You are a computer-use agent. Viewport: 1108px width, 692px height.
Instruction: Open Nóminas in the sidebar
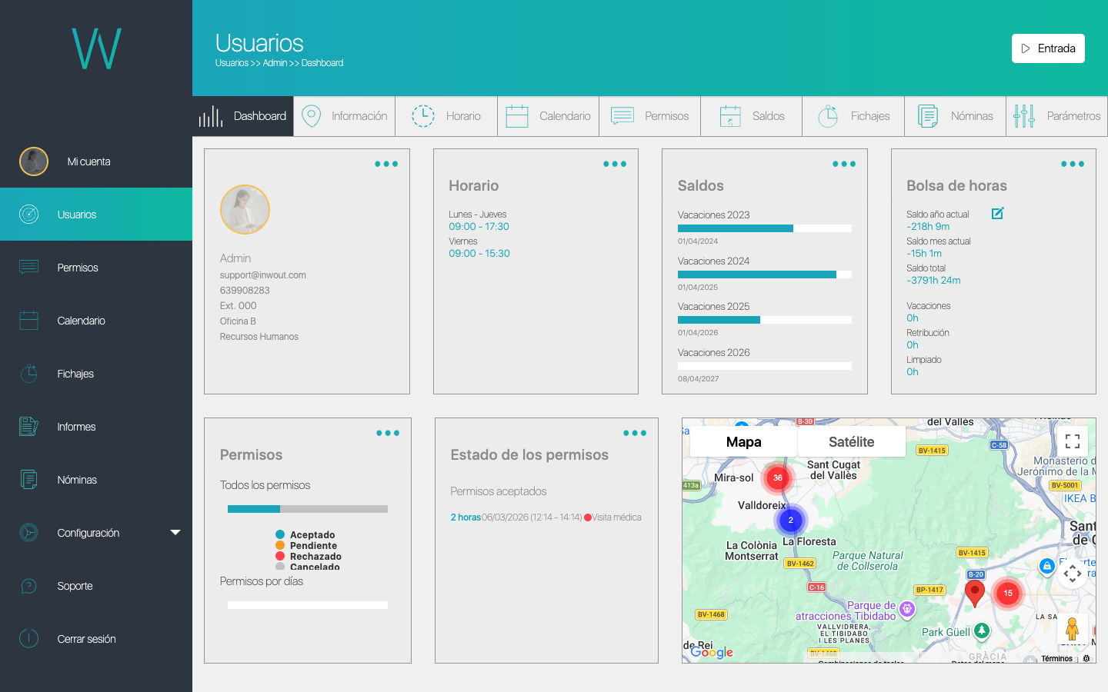tap(96, 480)
